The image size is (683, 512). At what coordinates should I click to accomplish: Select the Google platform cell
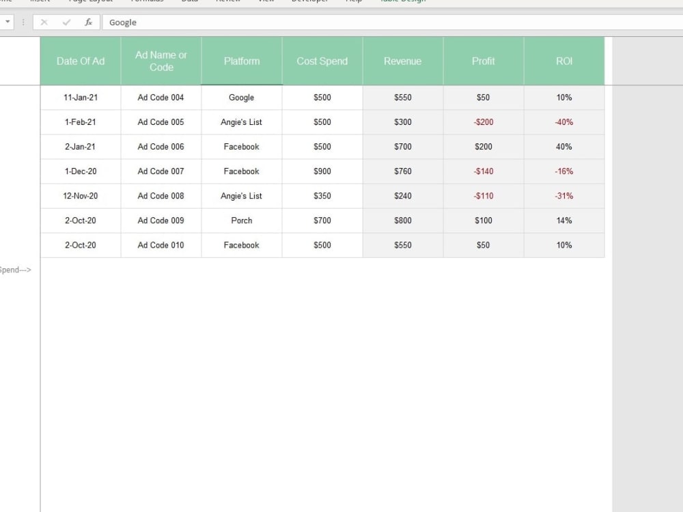pos(242,98)
